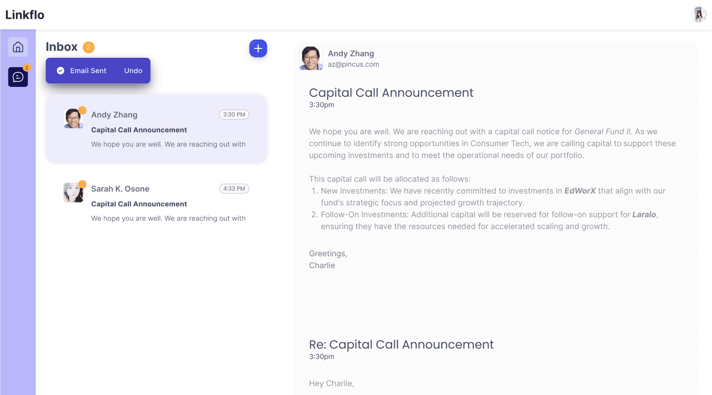Viewport: 712px width, 395px height.
Task: Compose new email with plus button
Action: [x=258, y=48]
